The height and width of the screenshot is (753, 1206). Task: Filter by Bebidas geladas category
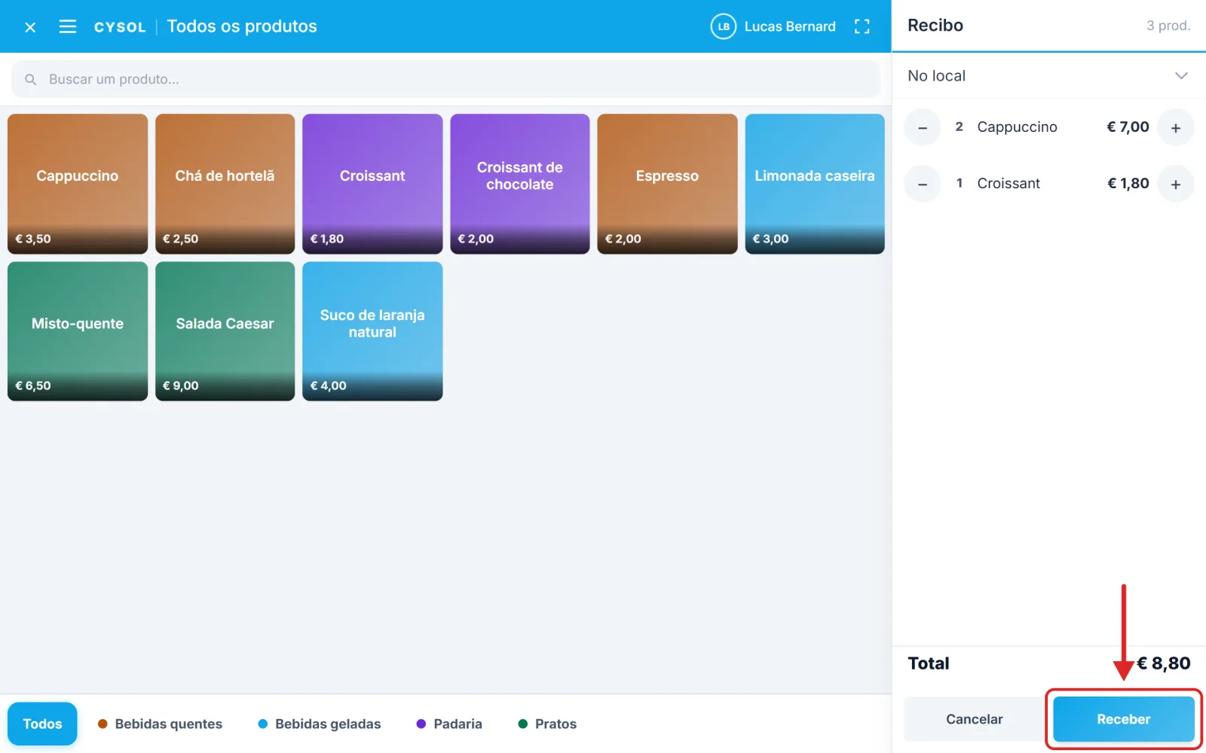[320, 724]
